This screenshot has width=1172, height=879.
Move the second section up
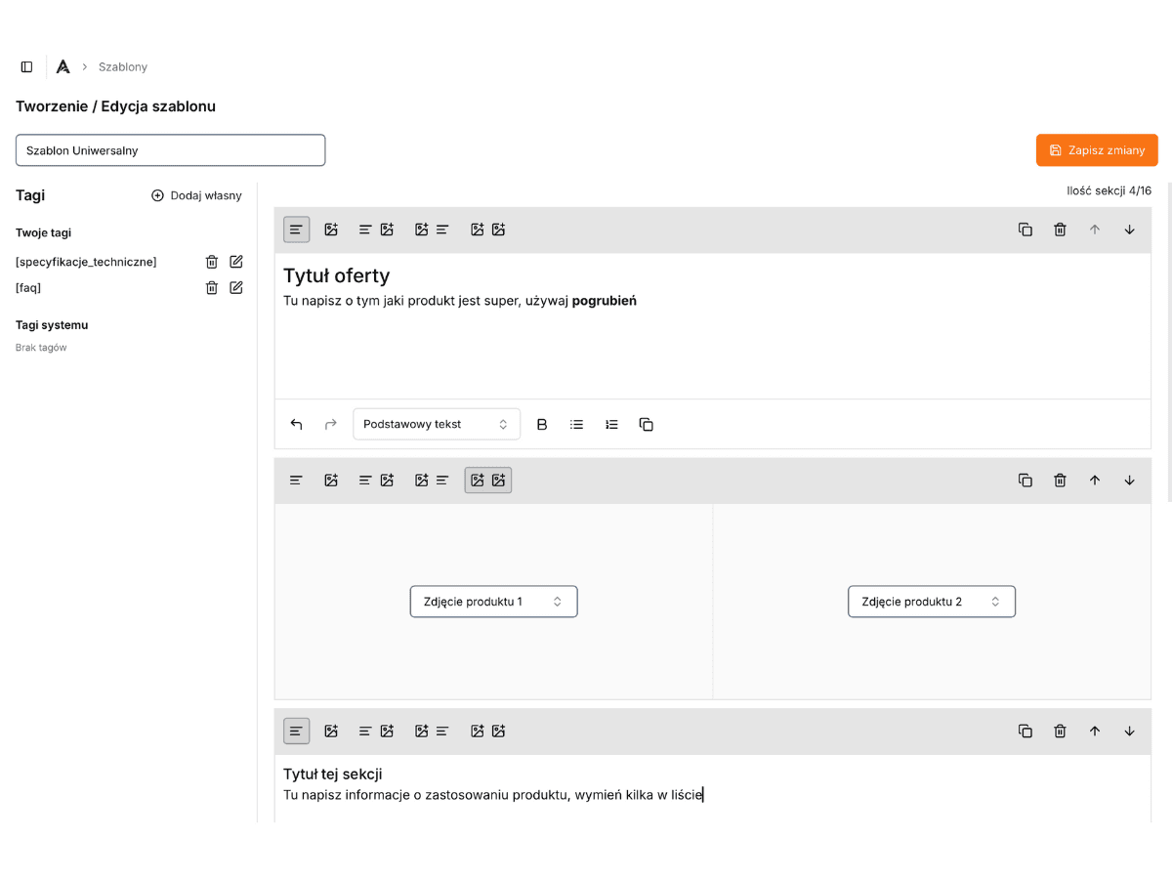pos(1095,481)
